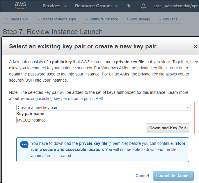Click the Launch Instances button
Viewport: 199px width, 183px height.
click(x=173, y=176)
